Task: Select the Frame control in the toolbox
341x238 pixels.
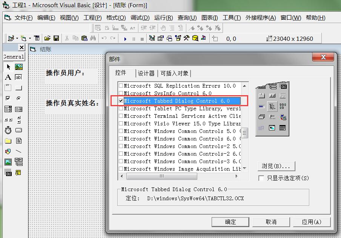Action: point(8,88)
